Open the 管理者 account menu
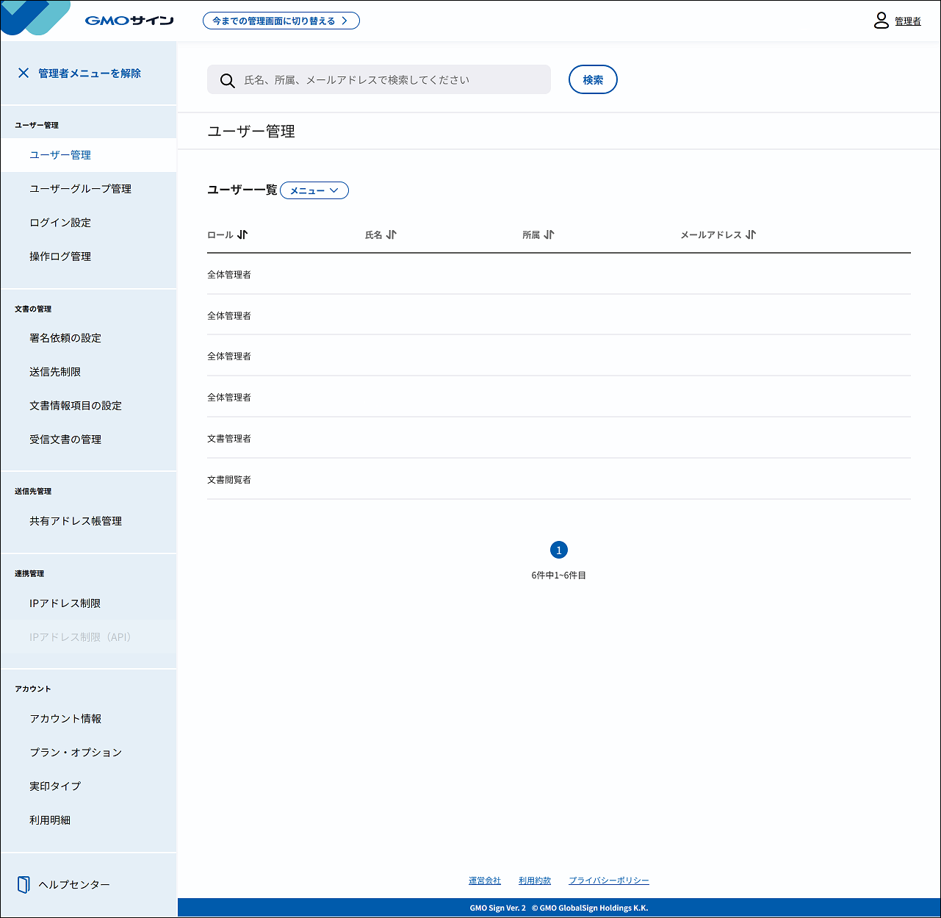The width and height of the screenshot is (941, 918). [907, 21]
